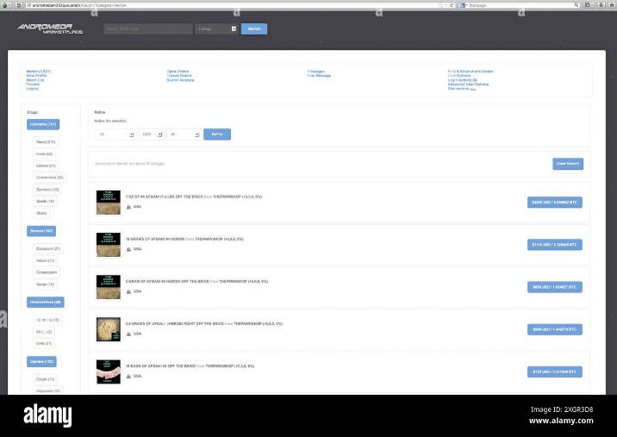
Task: Click ship-from icon on 10 BAGS listing
Action: [x=128, y=377]
